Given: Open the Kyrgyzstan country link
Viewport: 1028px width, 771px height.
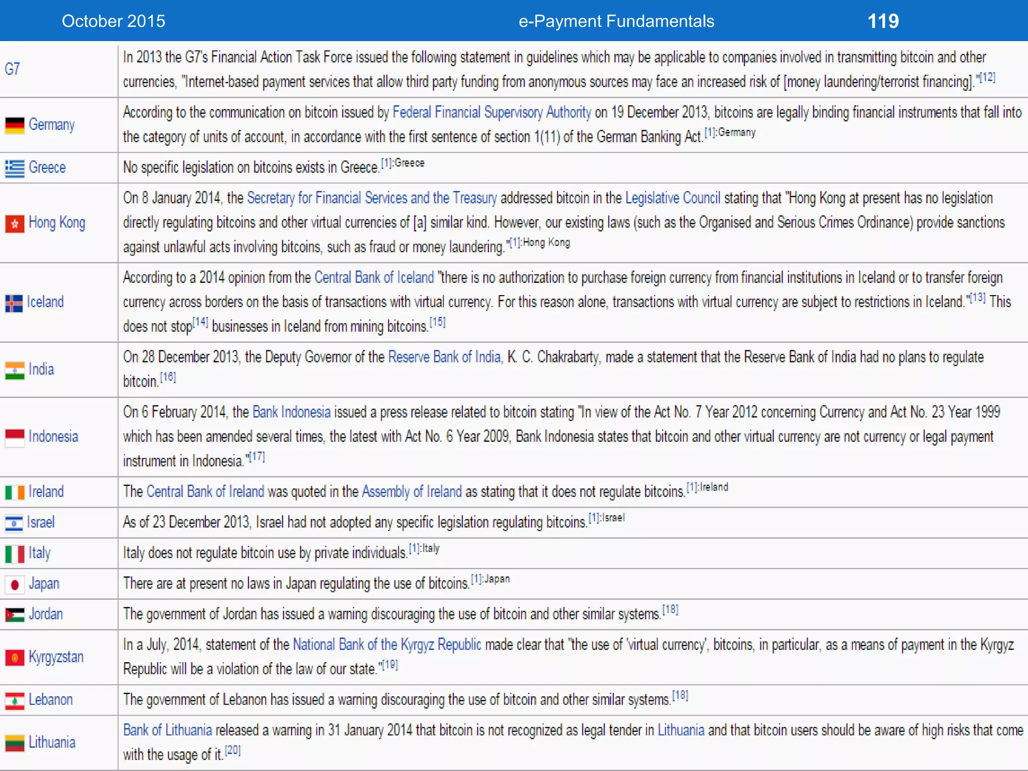Looking at the screenshot, I should coord(56,657).
